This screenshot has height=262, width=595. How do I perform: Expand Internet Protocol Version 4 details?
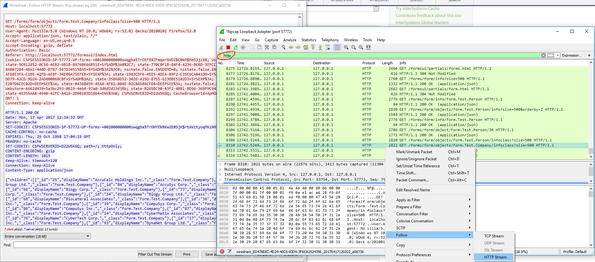220,174
